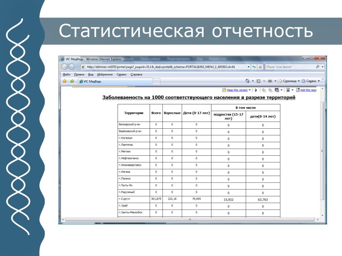Viewport: 342px width, 256px height.
Task: Click the г.Ханты-Мансийск row label
Action: click(131, 212)
